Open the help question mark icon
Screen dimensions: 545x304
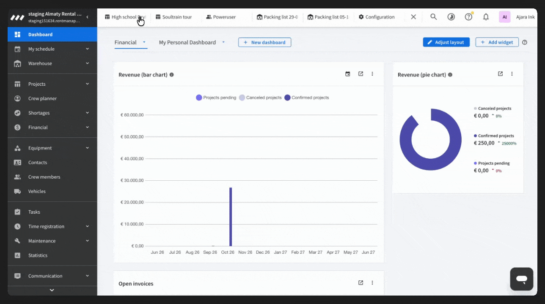tap(468, 17)
